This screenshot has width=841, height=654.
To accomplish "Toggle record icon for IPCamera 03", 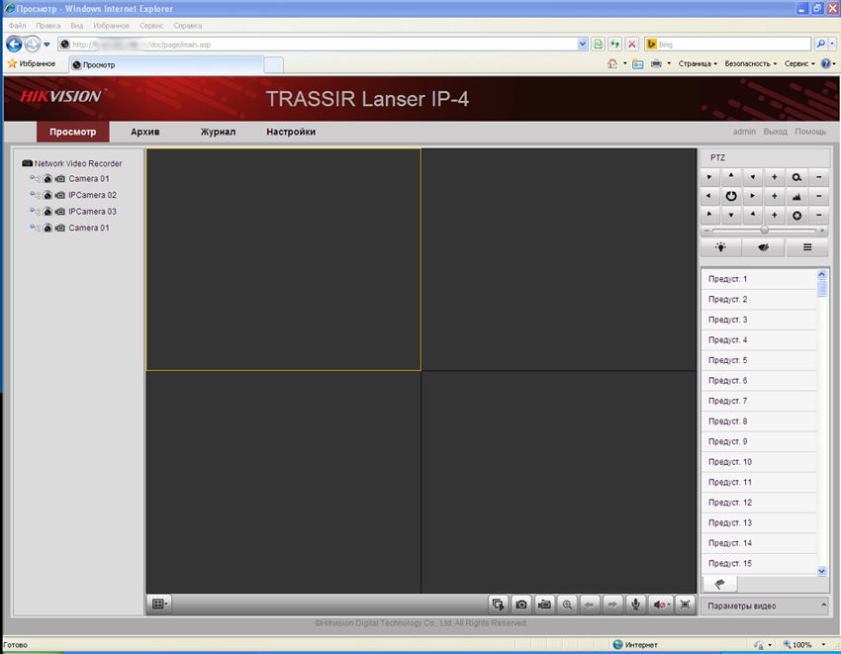I will point(60,212).
